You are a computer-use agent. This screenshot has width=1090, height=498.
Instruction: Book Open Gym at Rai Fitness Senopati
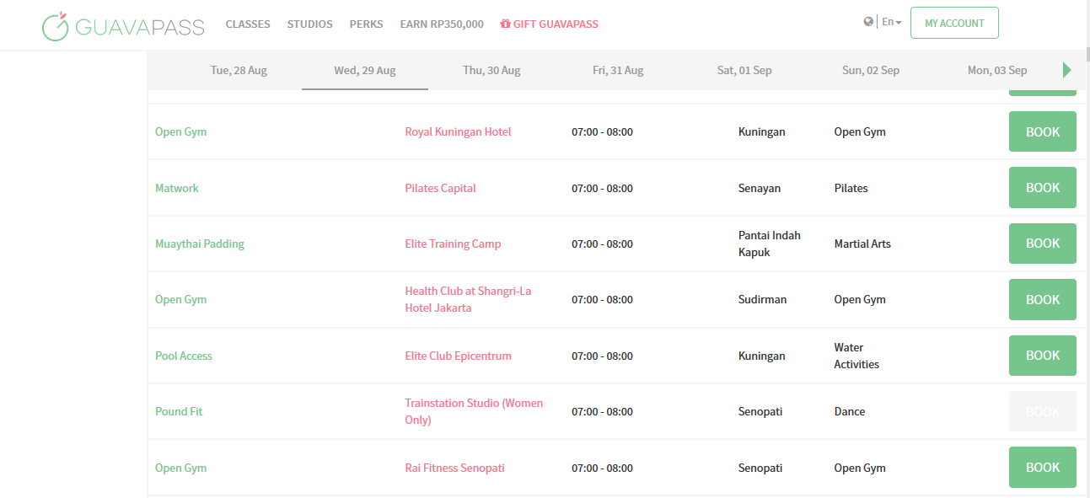tap(1043, 468)
